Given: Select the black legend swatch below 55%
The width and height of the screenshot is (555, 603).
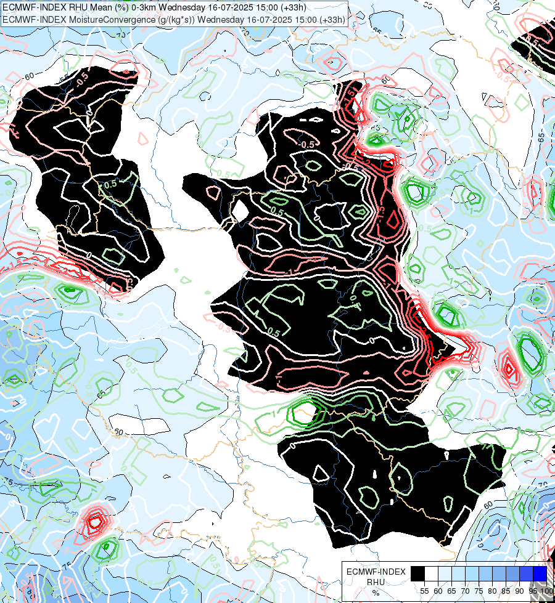Looking at the screenshot, I should 418,573.
